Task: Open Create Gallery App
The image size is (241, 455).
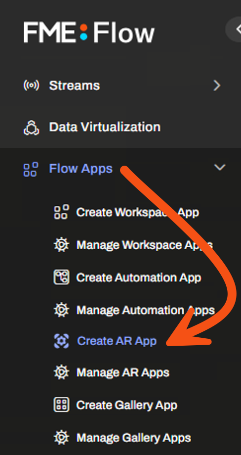Action: pos(127,405)
